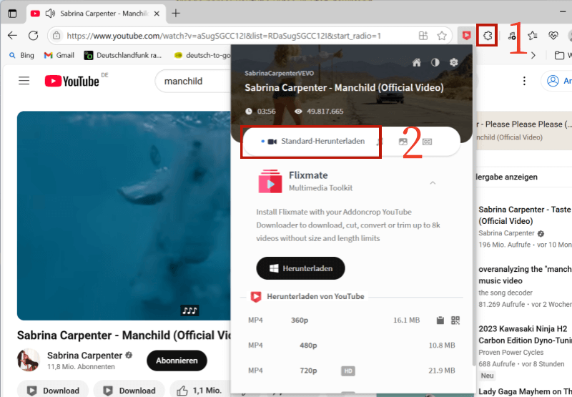Collapse the Flixmate section chevron
Screen dimensions: 572x397
[x=433, y=183]
